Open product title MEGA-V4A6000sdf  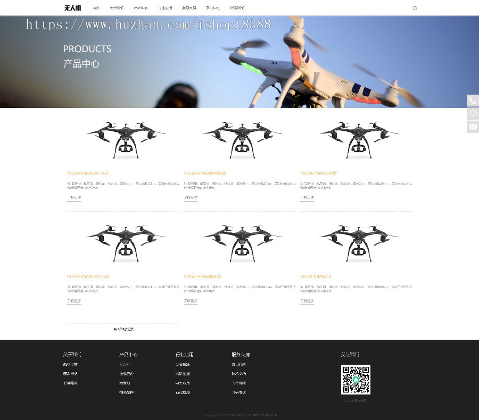[318, 173]
